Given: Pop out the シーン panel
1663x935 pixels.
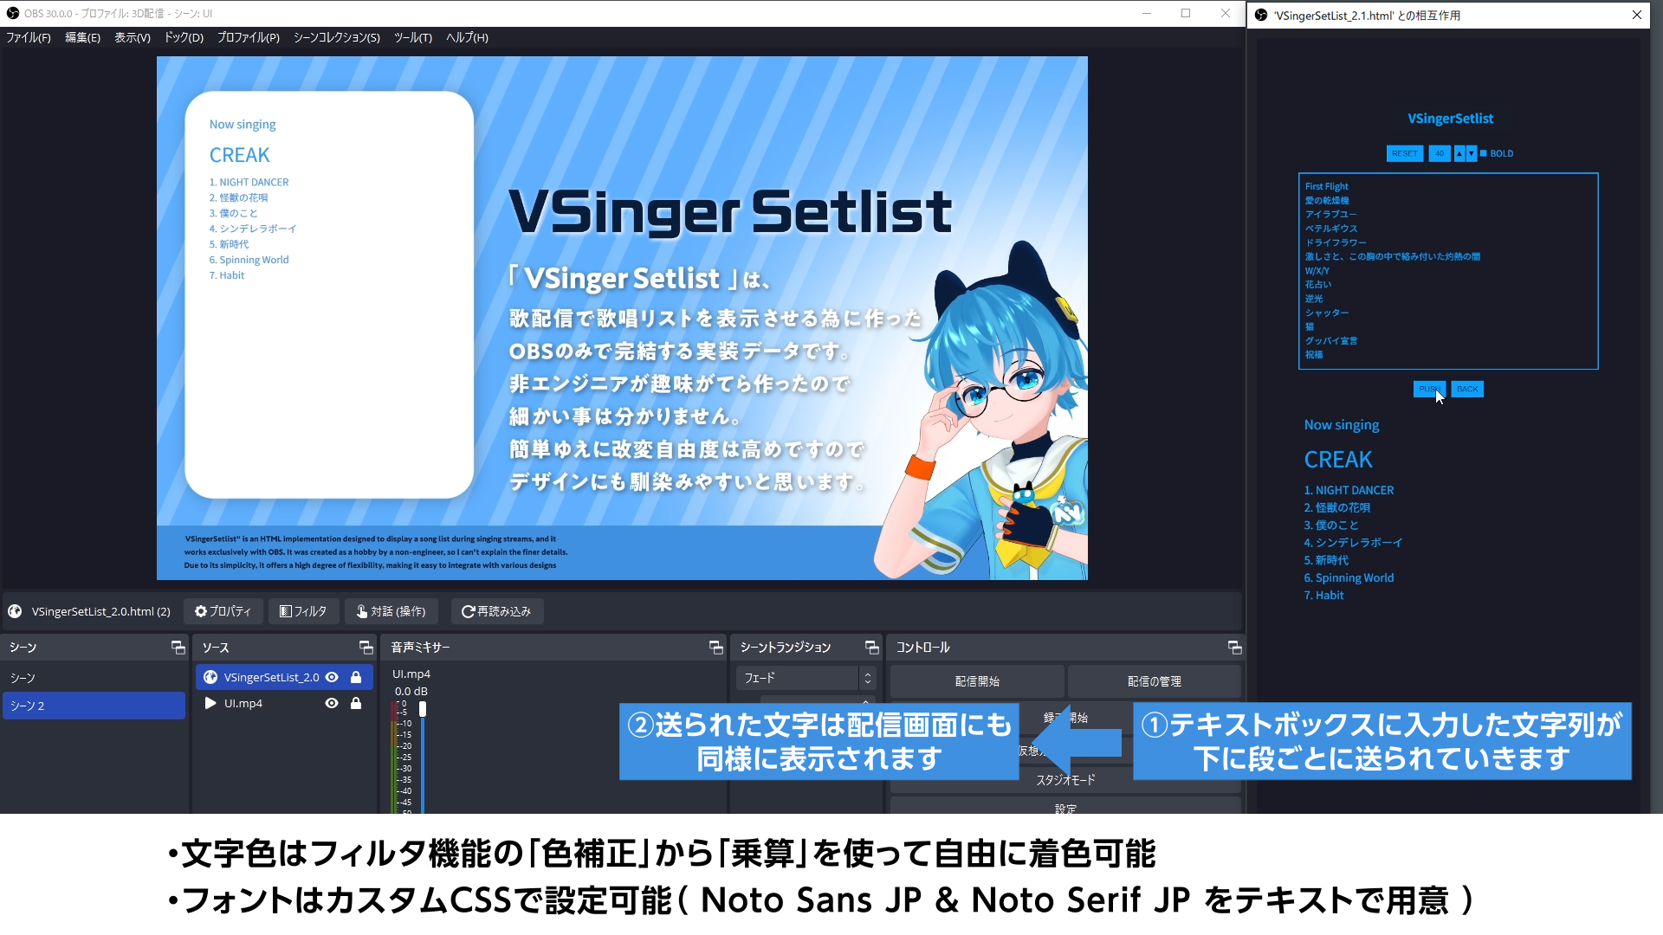Looking at the screenshot, I should coord(178,647).
